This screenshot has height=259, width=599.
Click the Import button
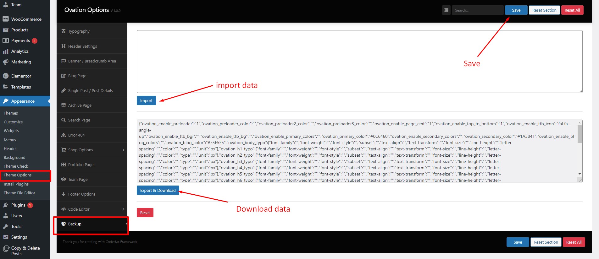point(146,100)
